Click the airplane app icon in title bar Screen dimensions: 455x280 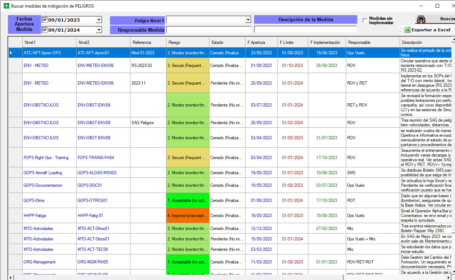pos(6,6)
